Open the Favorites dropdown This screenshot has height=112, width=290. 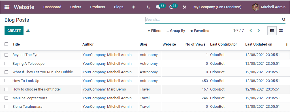click(x=200, y=31)
